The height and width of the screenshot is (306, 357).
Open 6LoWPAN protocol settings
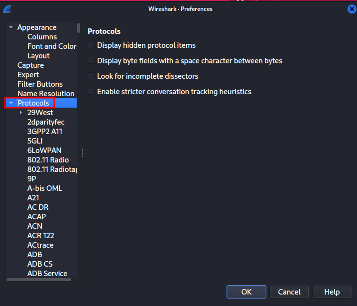coord(44,151)
